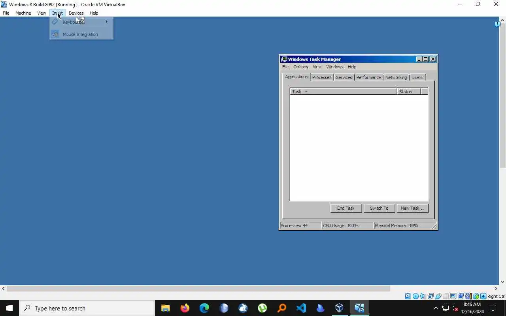Screen dimensions: 506x316
Task: Expand the Keyboard submenu in Input menu
Action: [x=81, y=22]
